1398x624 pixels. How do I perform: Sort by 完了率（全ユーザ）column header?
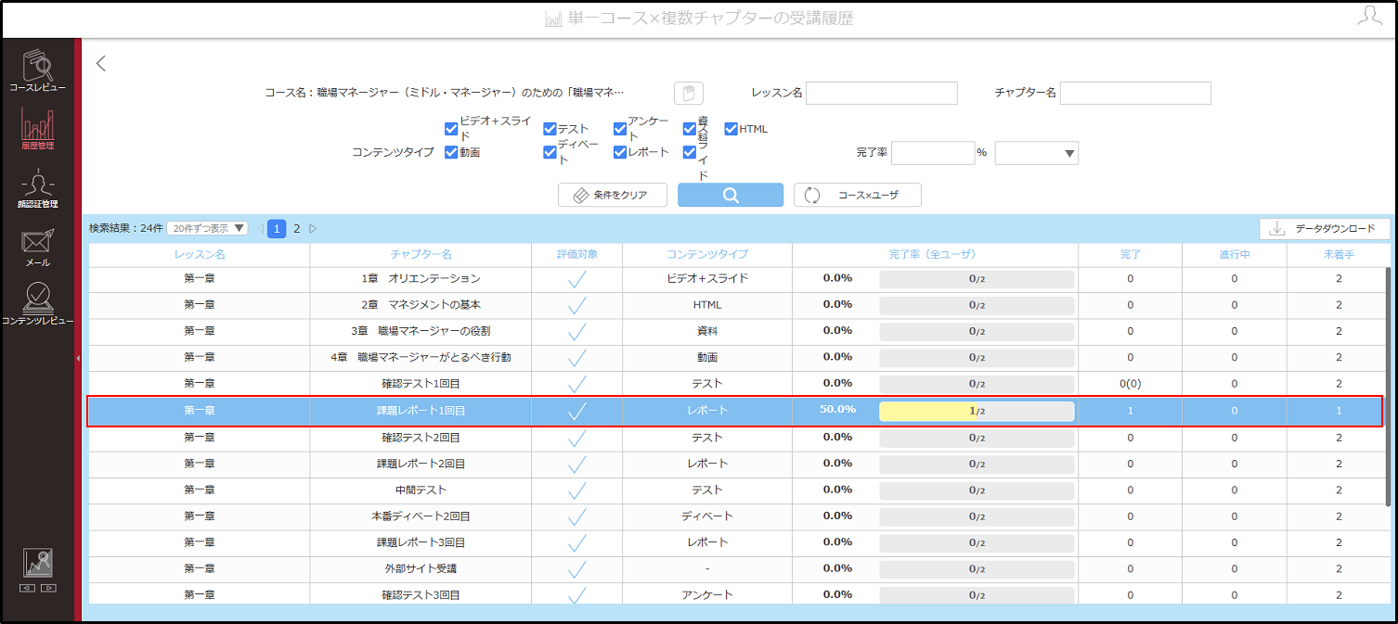pos(935,254)
